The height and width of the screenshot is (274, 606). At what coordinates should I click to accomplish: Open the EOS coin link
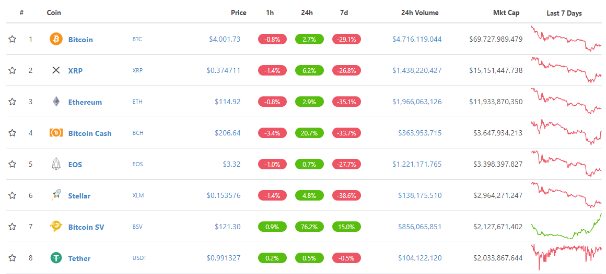click(75, 165)
